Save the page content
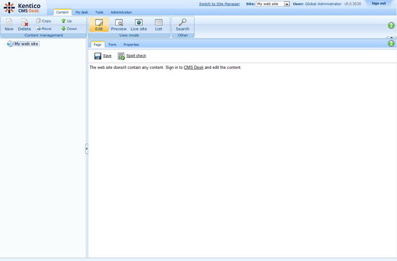This screenshot has width=397, height=261. 103,56
